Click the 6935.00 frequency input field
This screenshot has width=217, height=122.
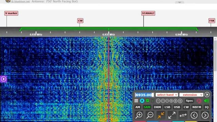[144, 95]
